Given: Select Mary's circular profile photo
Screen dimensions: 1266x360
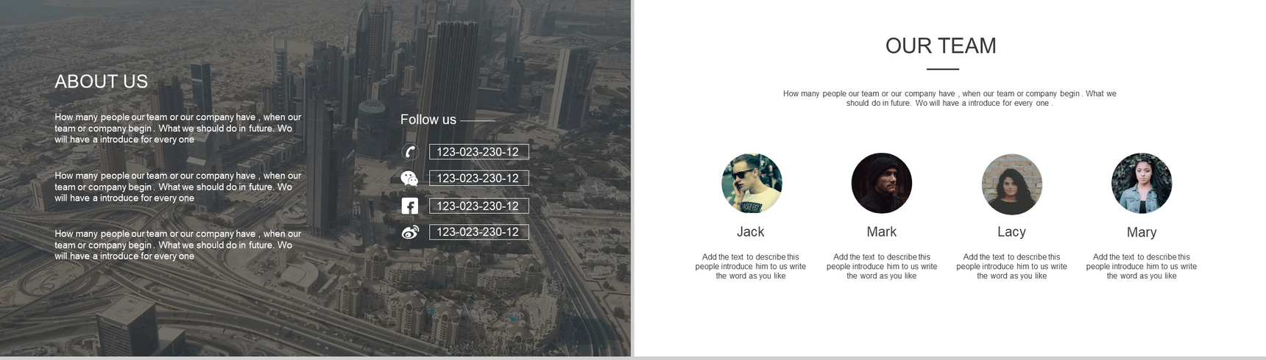Looking at the screenshot, I should click(x=1141, y=184).
